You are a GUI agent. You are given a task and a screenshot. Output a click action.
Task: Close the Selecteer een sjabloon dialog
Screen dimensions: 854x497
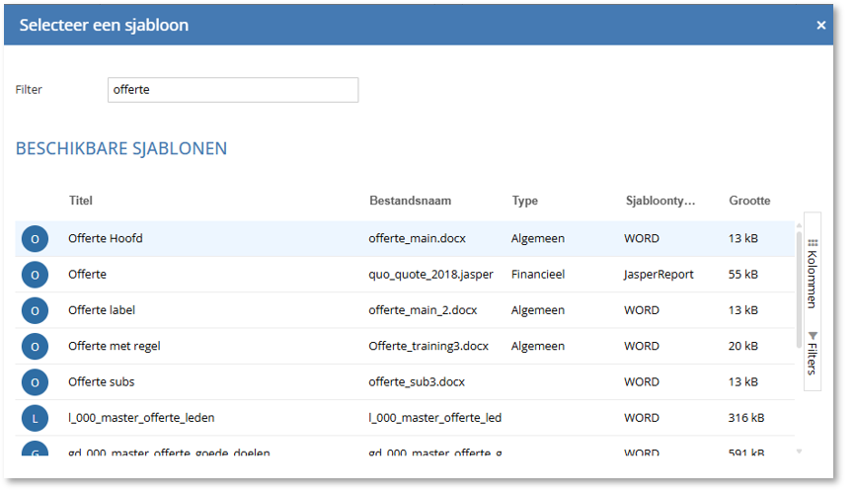[820, 26]
